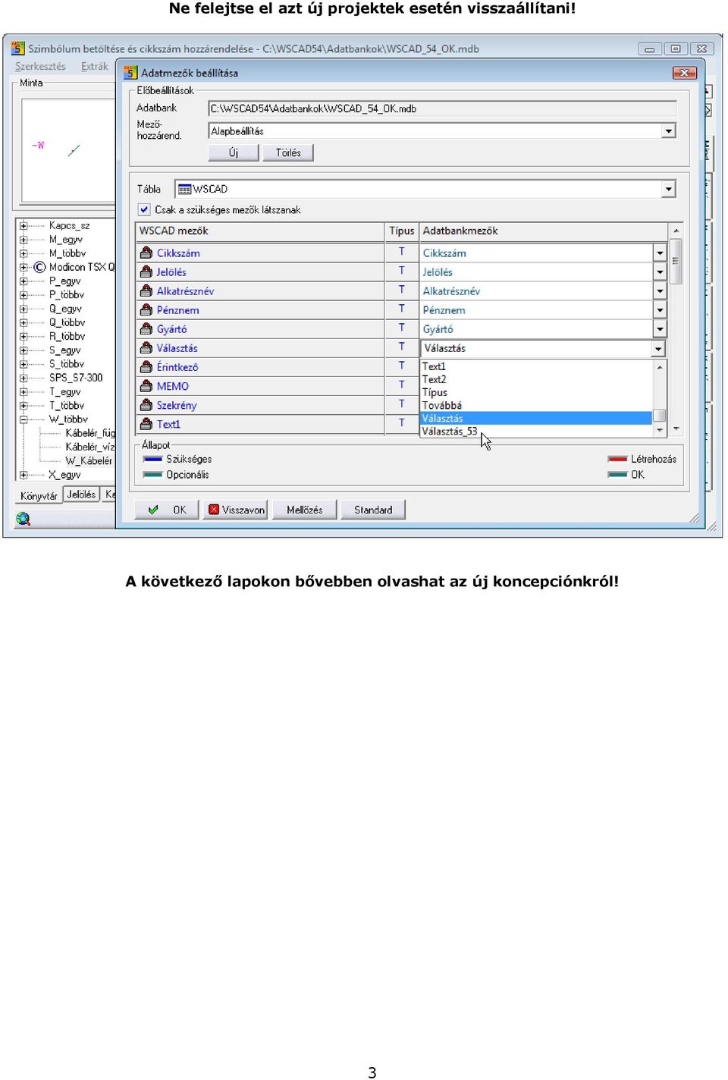
Task: Click the Adatbank path input field
Action: 442,108
